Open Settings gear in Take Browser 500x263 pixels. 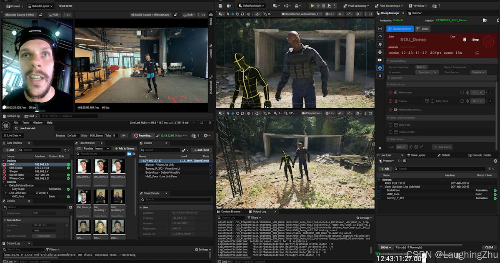(x=134, y=154)
